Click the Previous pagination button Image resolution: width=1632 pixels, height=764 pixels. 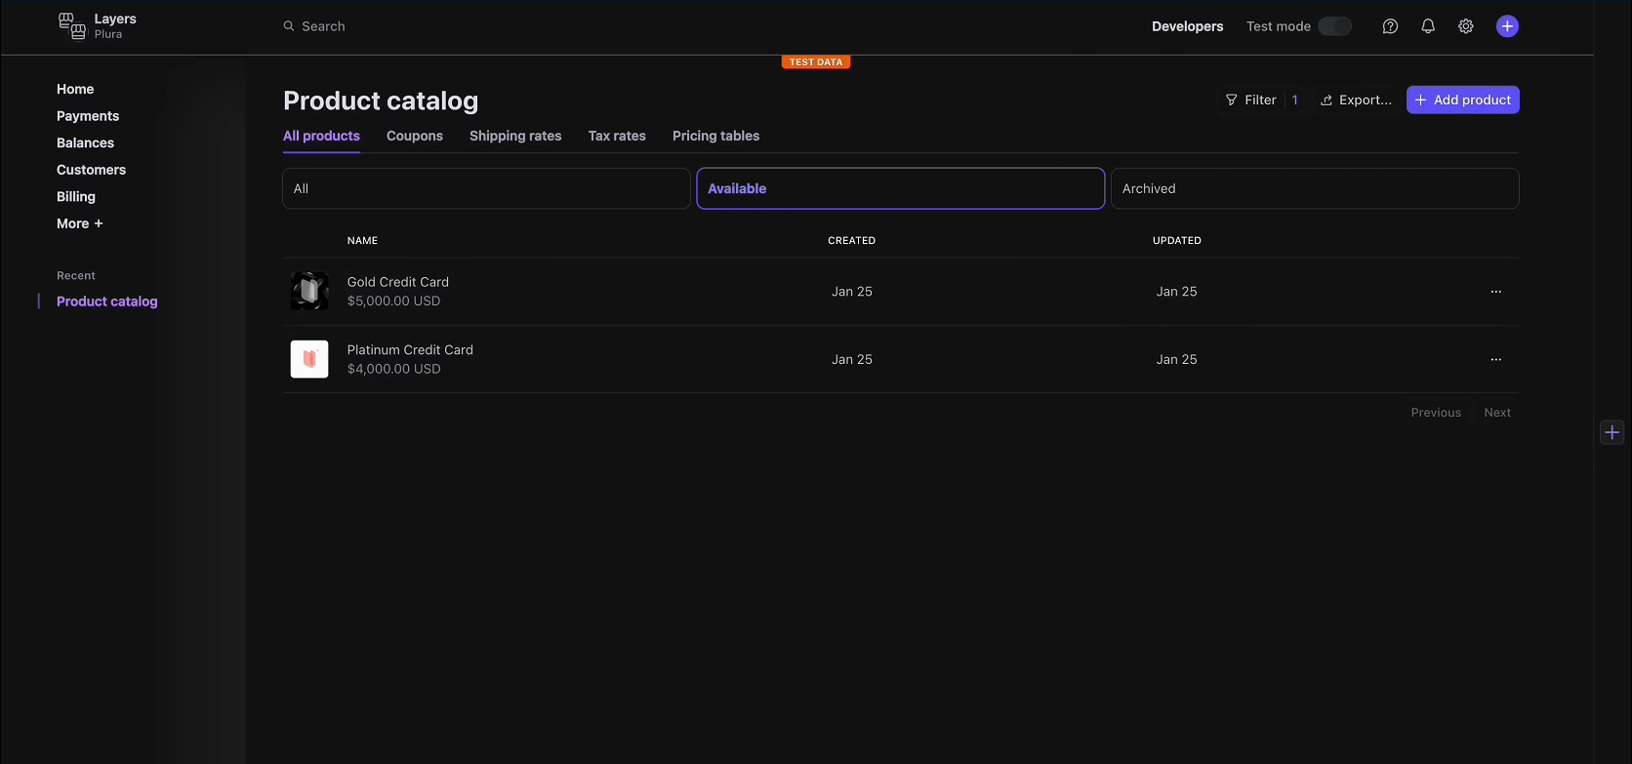[x=1436, y=413]
